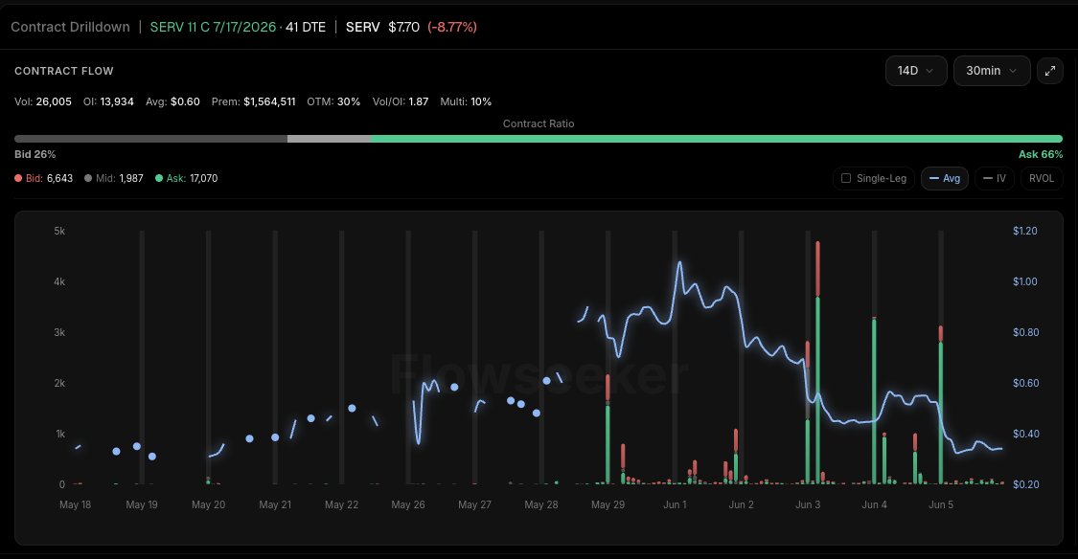Click the Contract Drilldown title

tap(70, 27)
